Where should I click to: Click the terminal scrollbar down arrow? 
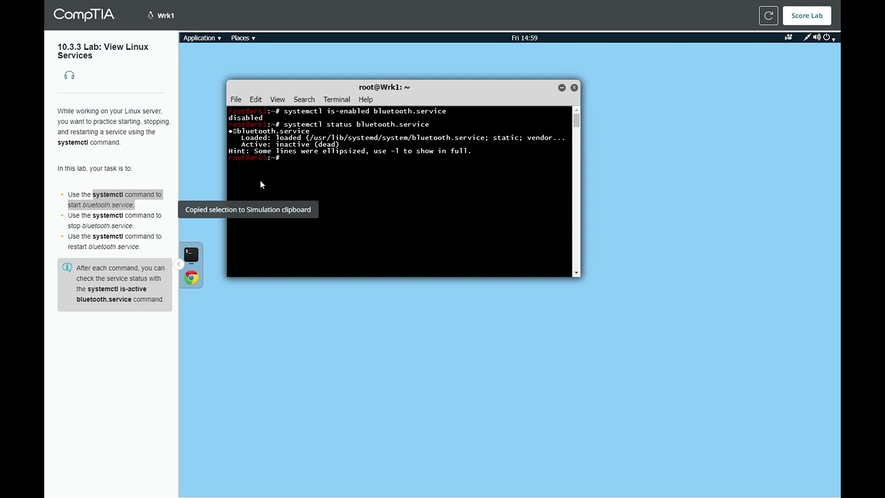tap(576, 273)
